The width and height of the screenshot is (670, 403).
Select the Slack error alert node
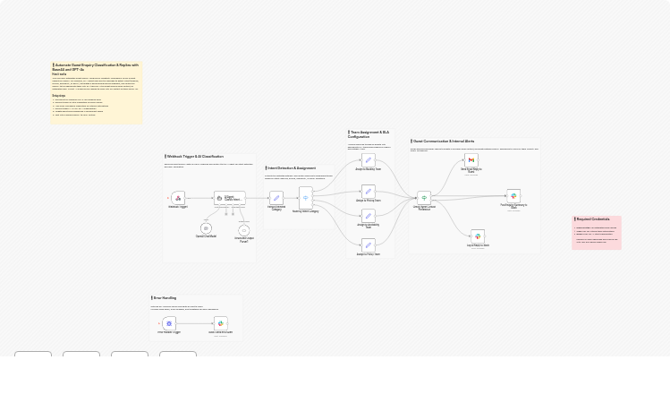[220, 323]
